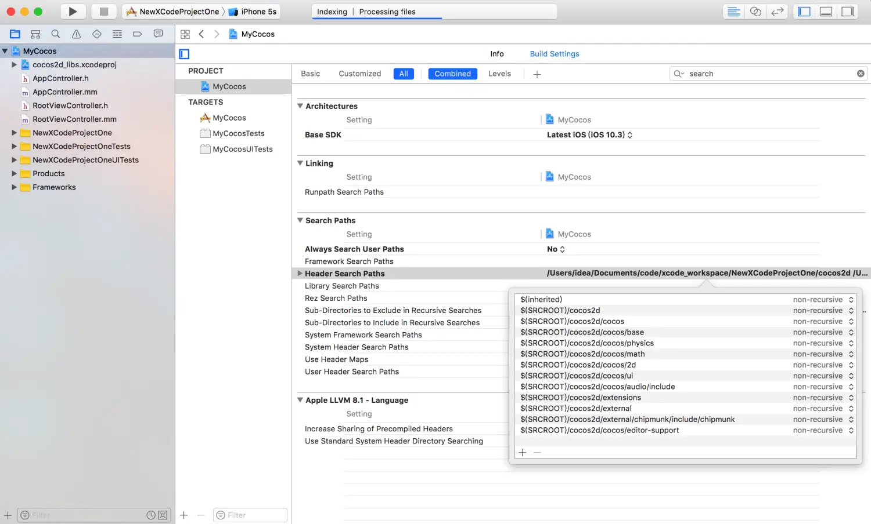Screen dimensions: 871x524
Task: Show All build settings
Action: [x=404, y=74]
